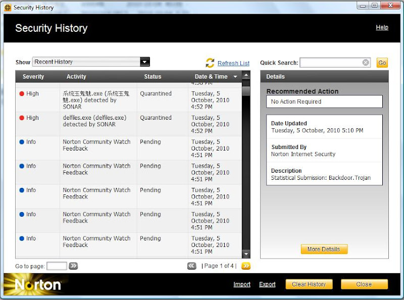Open More Details for the selected entry
Image resolution: width=404 pixels, height=300 pixels.
[324, 249]
